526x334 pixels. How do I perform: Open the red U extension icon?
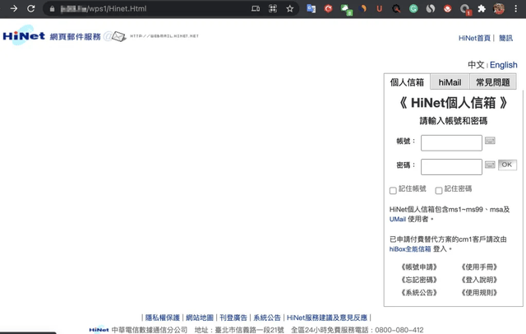pos(380,9)
